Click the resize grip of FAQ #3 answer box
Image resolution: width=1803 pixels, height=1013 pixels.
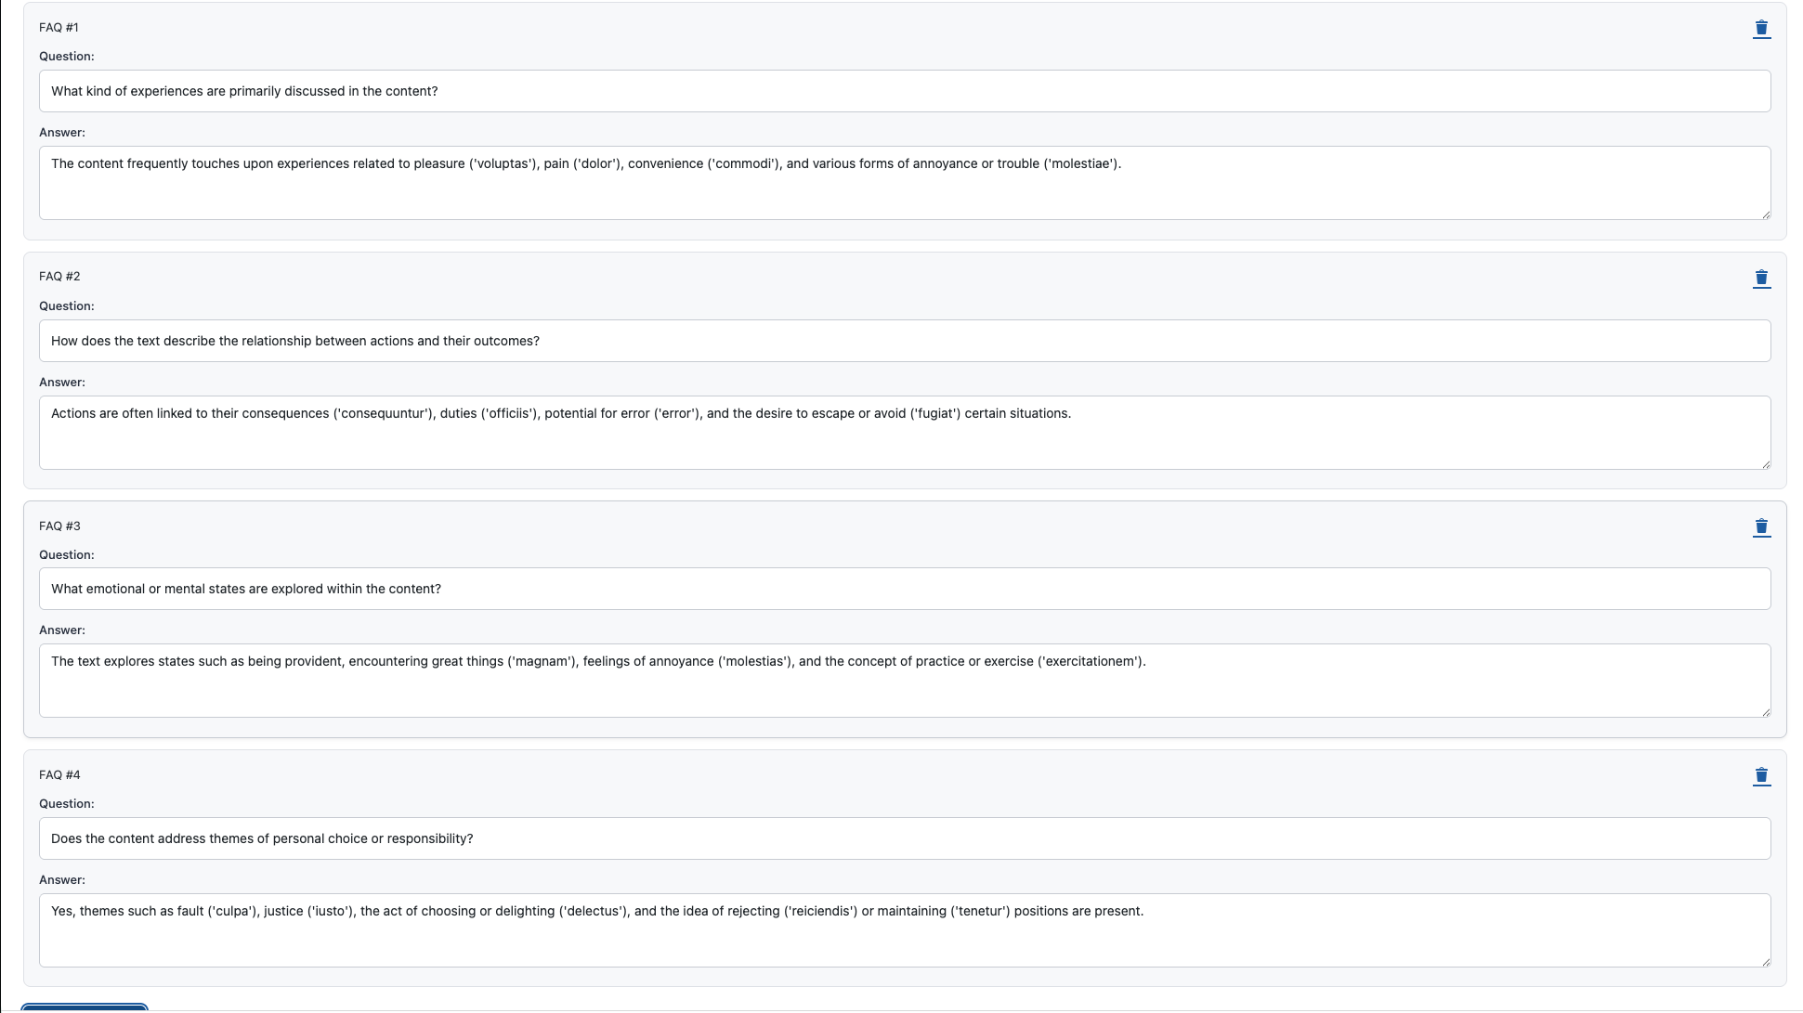[x=1766, y=715]
